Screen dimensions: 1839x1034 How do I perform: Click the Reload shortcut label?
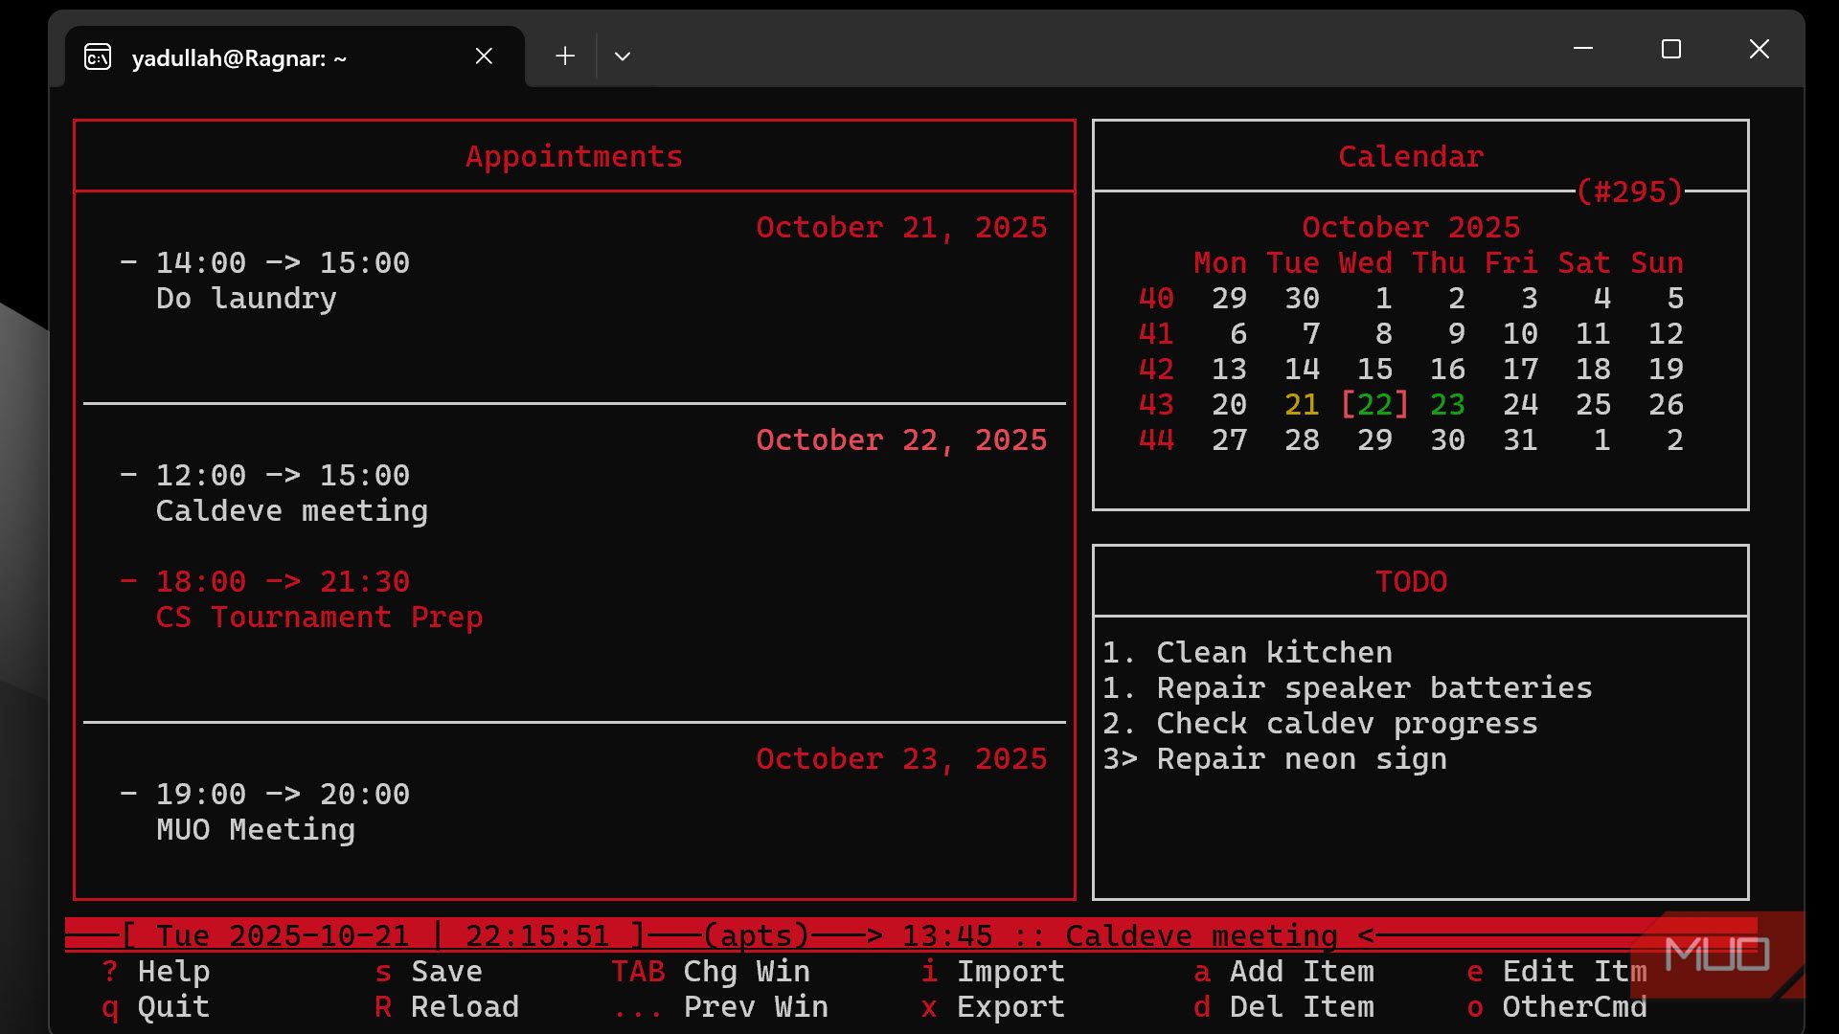point(465,1007)
